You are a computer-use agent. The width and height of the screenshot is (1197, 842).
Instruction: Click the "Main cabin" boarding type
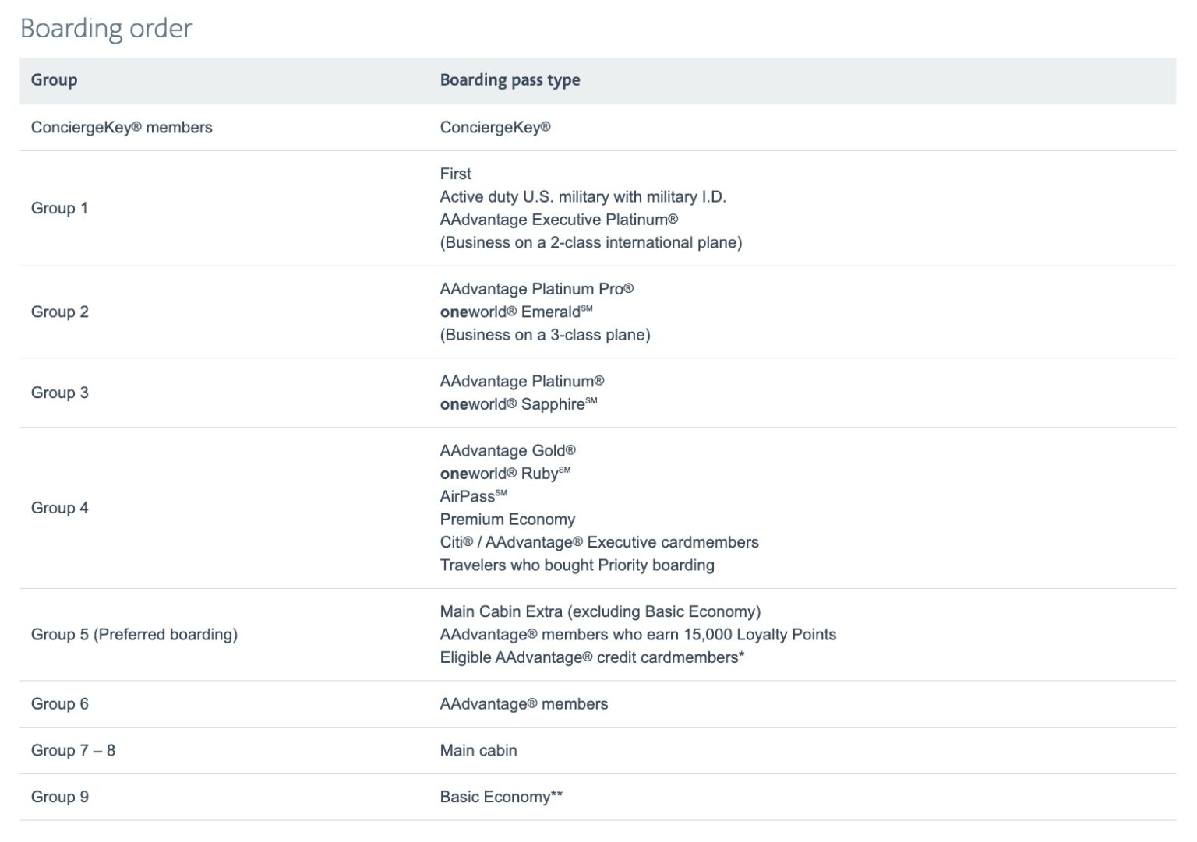[478, 751]
